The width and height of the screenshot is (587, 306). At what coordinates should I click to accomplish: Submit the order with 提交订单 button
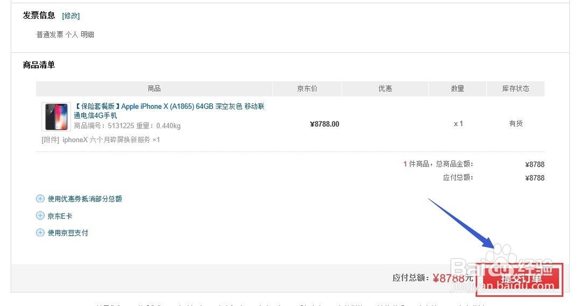(x=519, y=278)
